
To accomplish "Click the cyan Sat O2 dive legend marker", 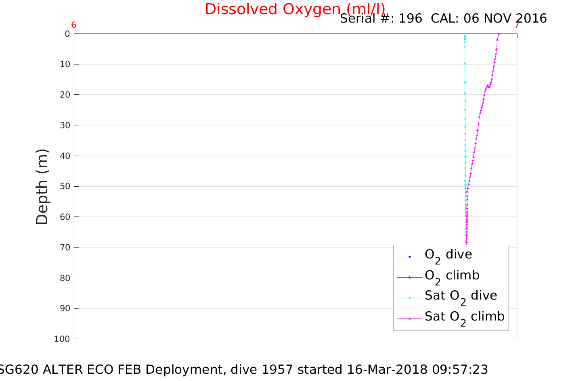I will point(410,298).
